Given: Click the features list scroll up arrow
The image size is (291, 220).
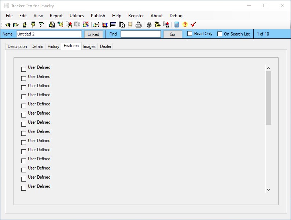Looking at the screenshot, I should (x=268, y=68).
